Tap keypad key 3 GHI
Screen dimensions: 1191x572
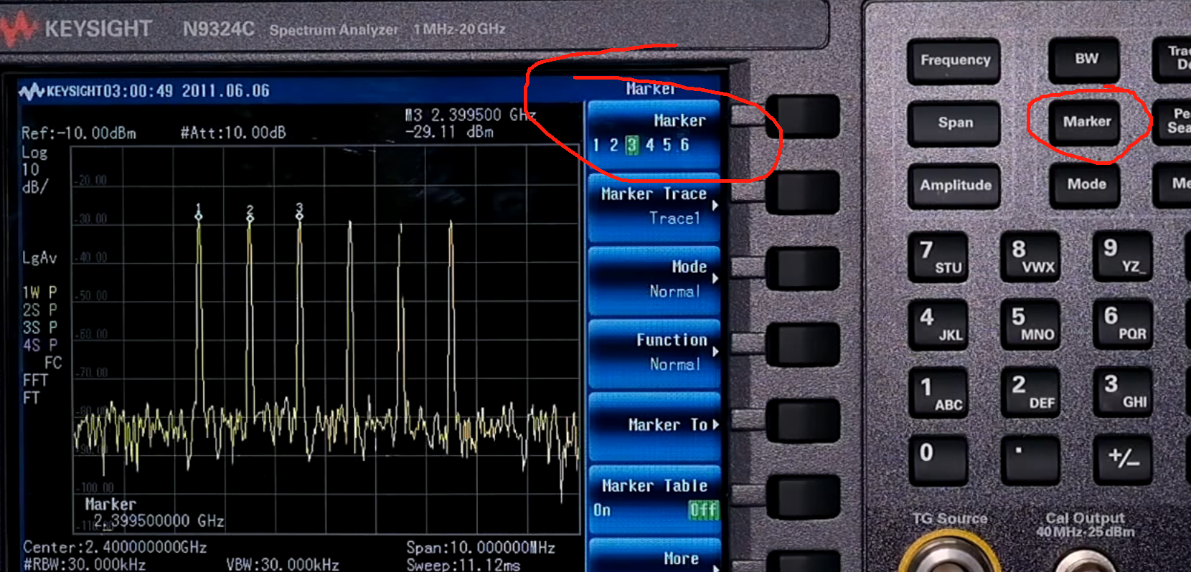coord(1124,391)
